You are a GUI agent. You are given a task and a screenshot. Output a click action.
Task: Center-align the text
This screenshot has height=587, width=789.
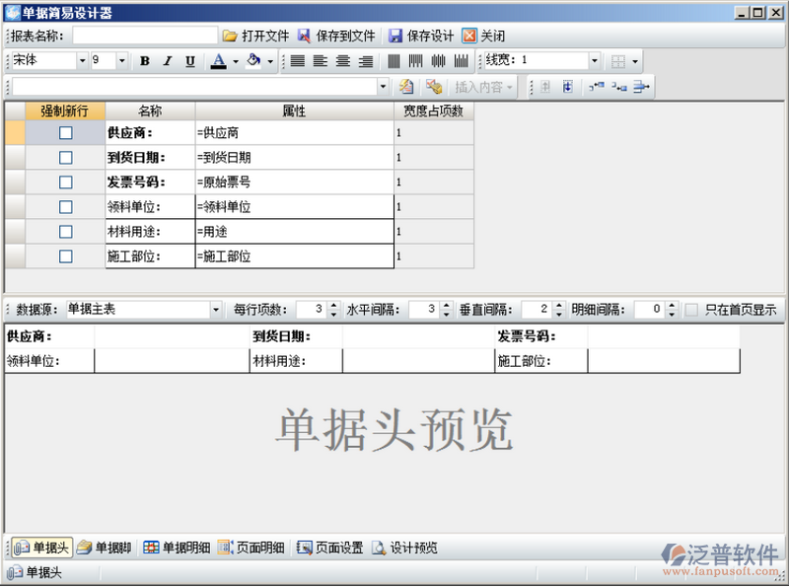coord(343,61)
